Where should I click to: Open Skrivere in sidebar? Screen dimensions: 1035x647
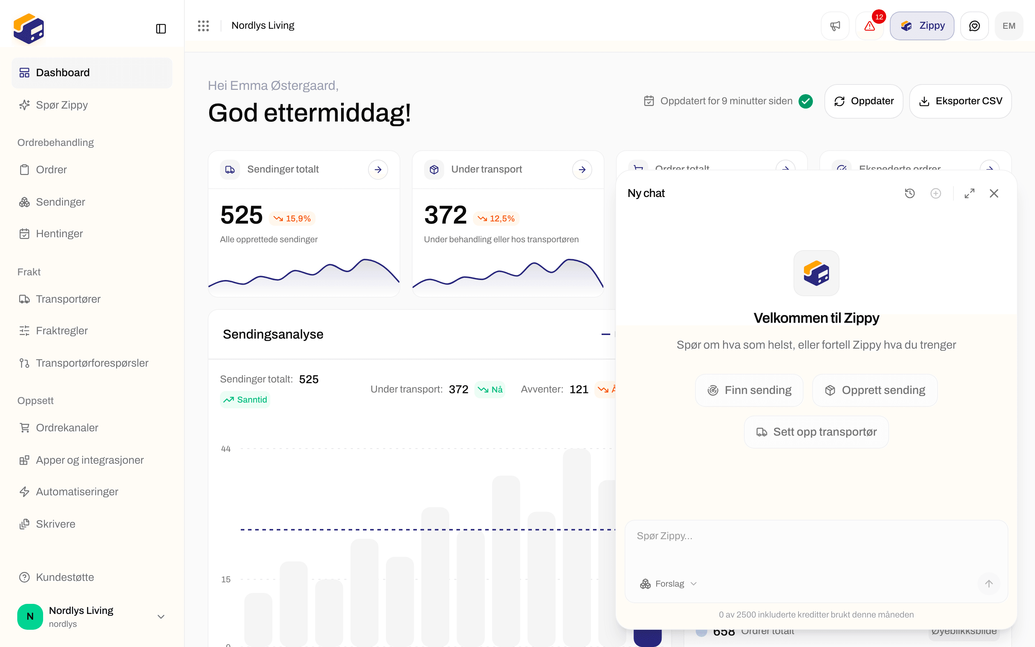click(92, 524)
